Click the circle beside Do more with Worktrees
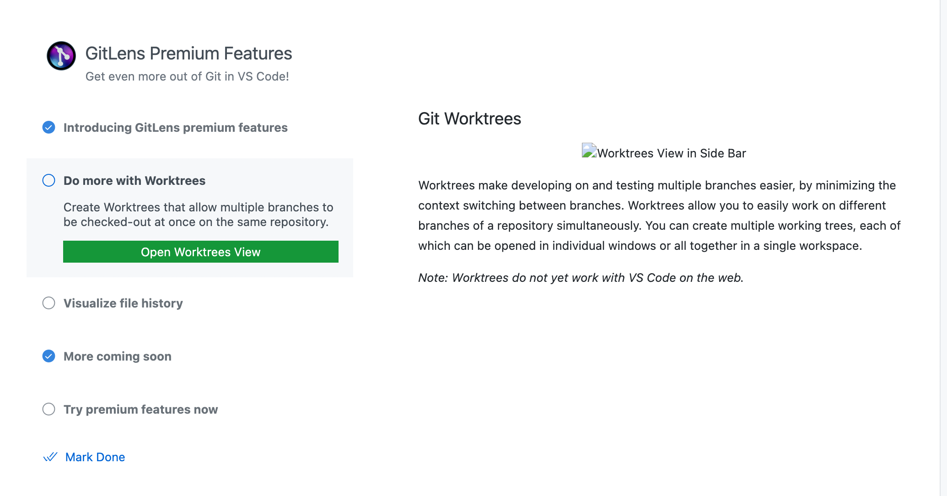 [48, 180]
